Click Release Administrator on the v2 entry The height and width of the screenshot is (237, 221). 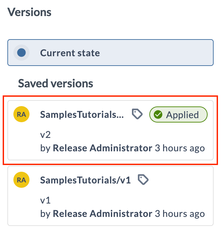(x=102, y=148)
